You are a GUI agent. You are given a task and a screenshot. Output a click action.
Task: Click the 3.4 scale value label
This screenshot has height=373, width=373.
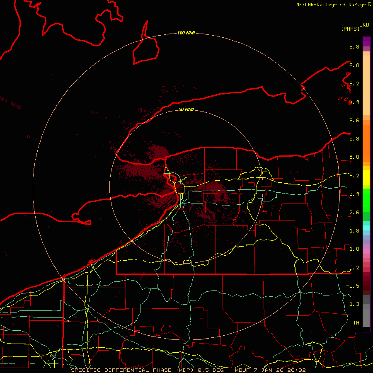point(354,194)
